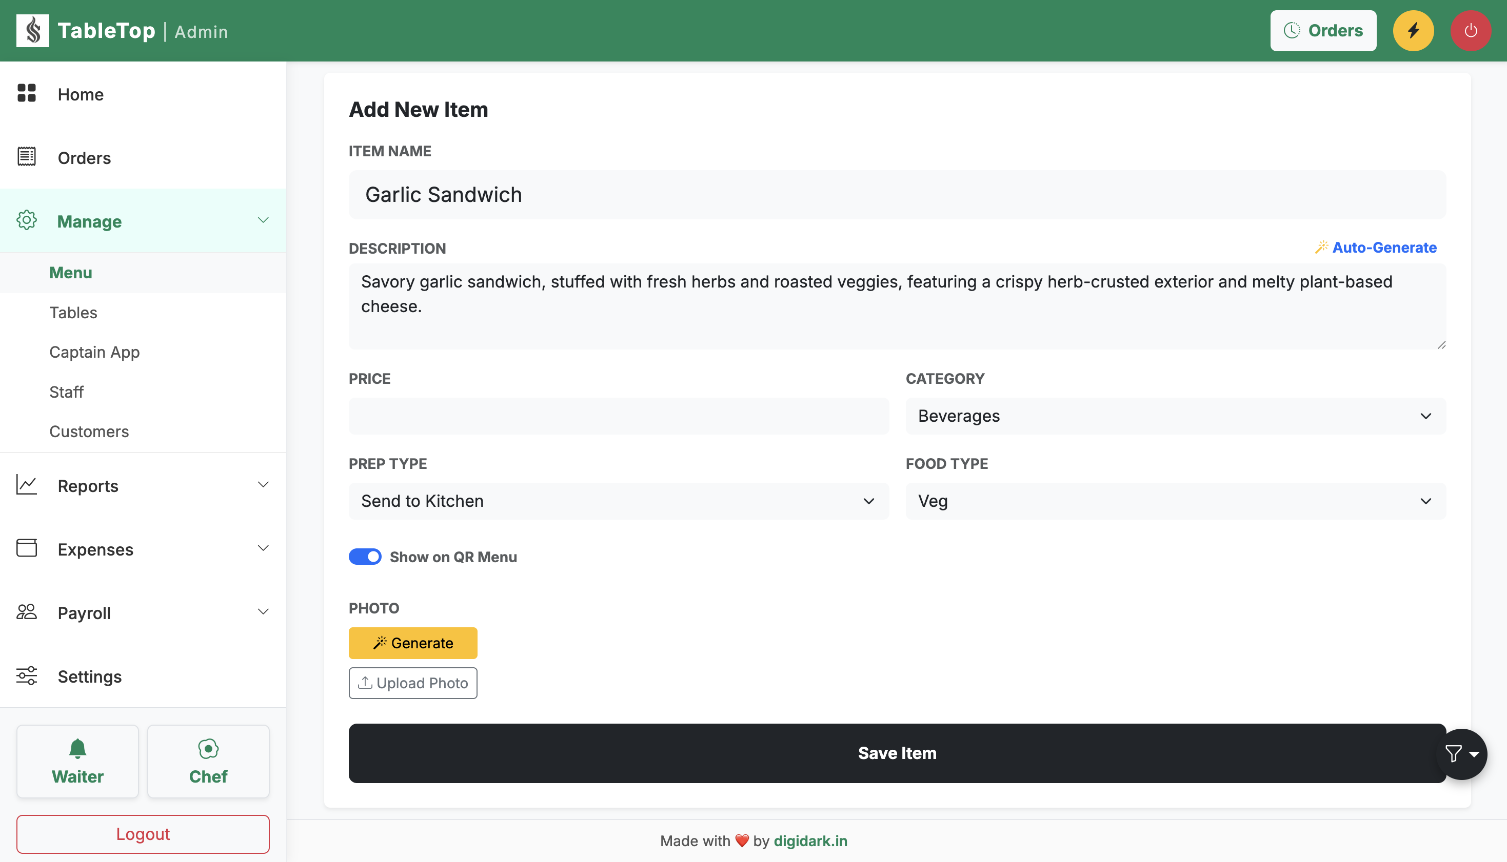Click the Upload Photo button
The width and height of the screenshot is (1507, 862).
[413, 683]
